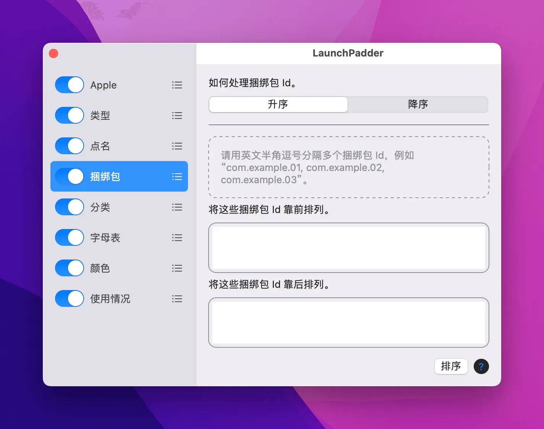Toggle the Apple switch off

70,85
